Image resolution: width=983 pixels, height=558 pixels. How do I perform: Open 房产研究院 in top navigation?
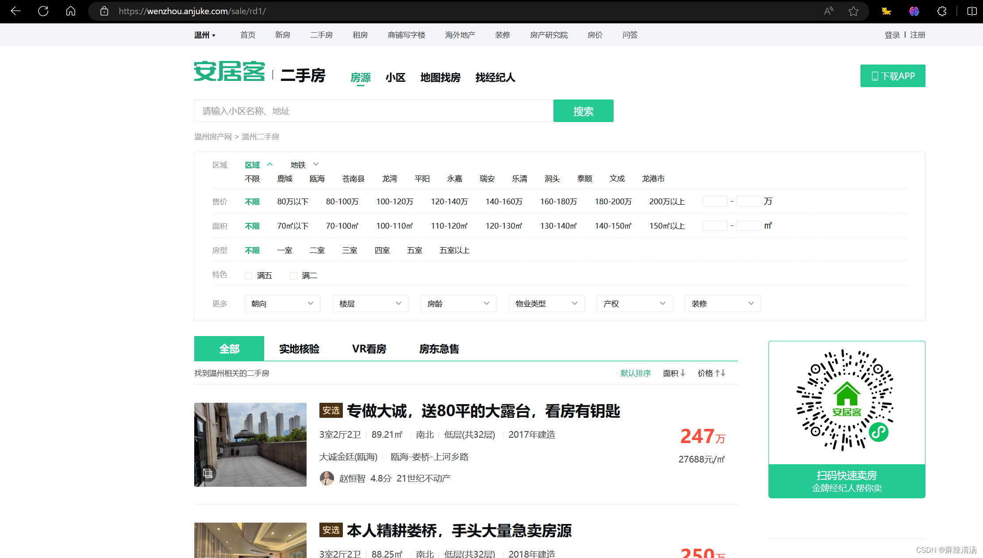pos(549,35)
